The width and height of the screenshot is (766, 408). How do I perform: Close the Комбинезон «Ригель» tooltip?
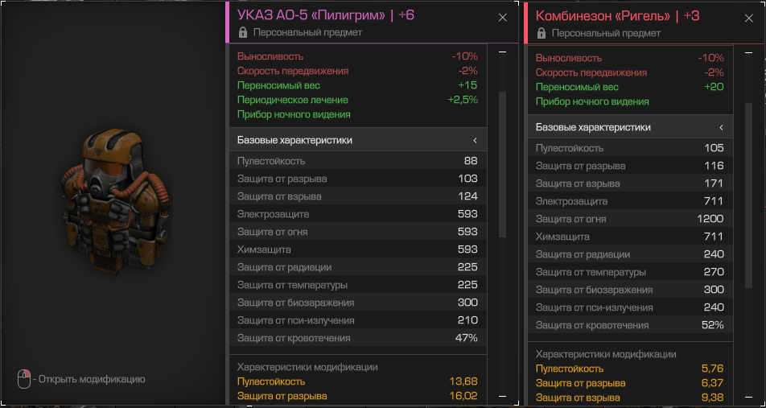pos(748,17)
